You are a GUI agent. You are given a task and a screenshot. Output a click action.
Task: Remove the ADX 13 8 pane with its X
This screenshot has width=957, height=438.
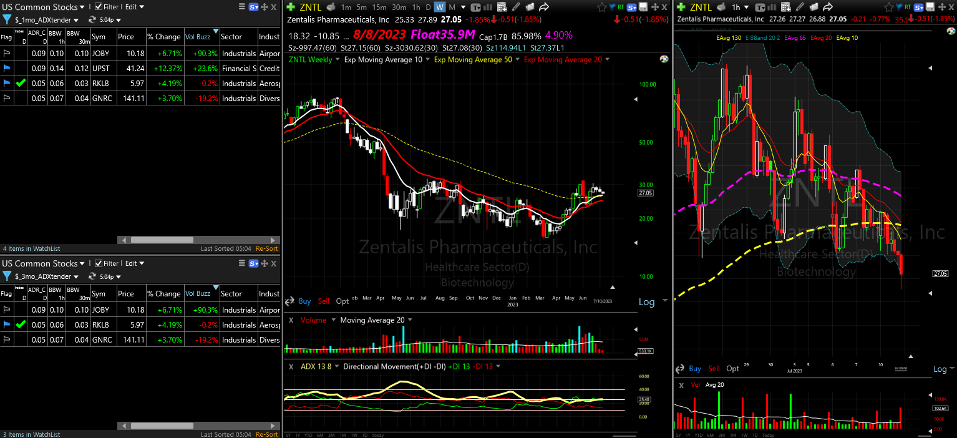(291, 366)
